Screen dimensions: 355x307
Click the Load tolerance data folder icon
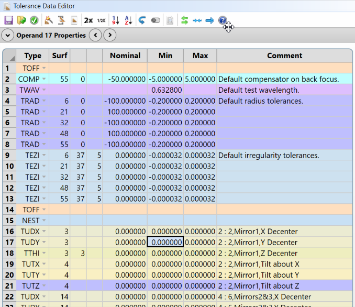21,20
